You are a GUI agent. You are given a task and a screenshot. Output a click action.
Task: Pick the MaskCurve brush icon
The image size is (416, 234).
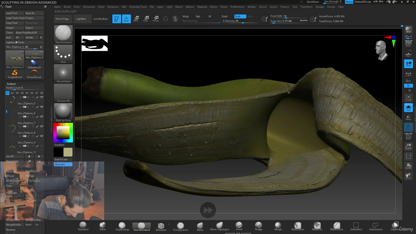(x=336, y=227)
